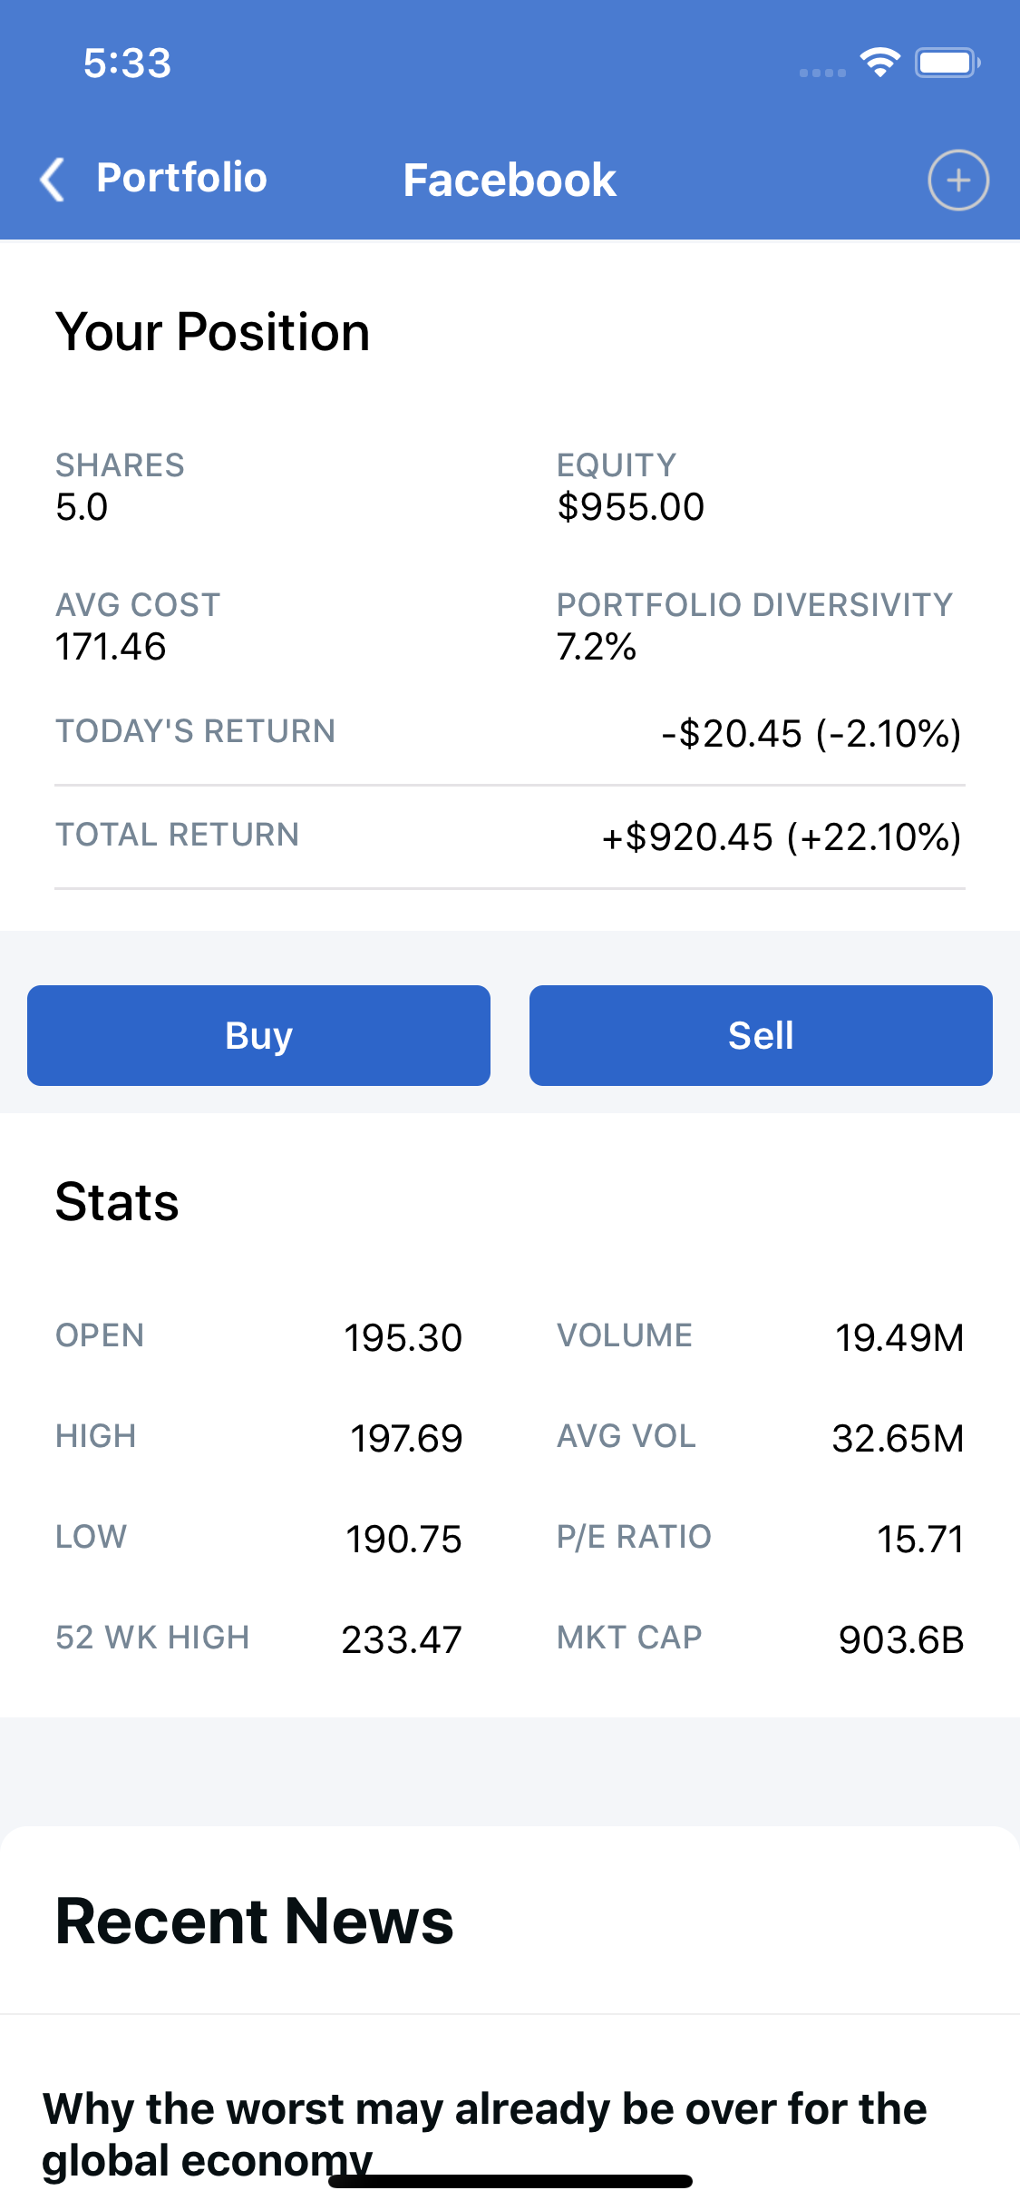Tap the battery status icon
This screenshot has height=2210, width=1020.
947,63
